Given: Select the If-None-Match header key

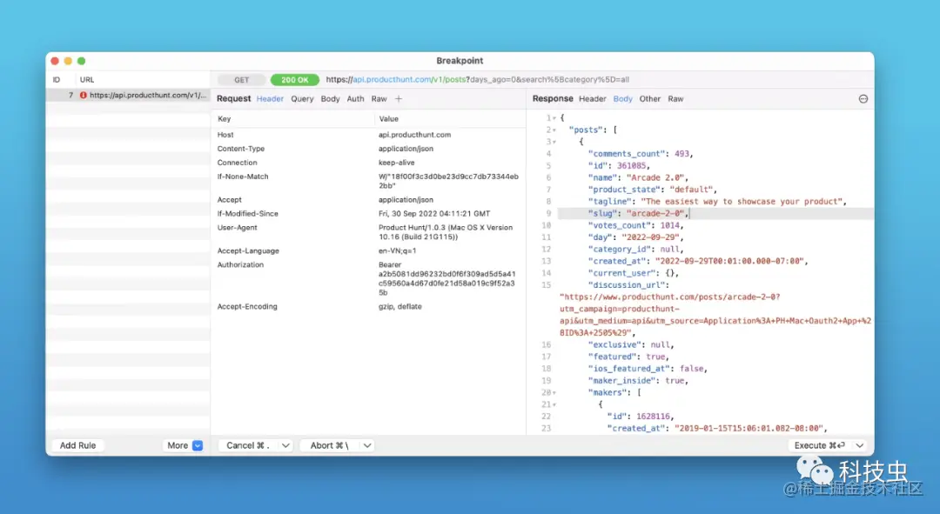Looking at the screenshot, I should (243, 177).
